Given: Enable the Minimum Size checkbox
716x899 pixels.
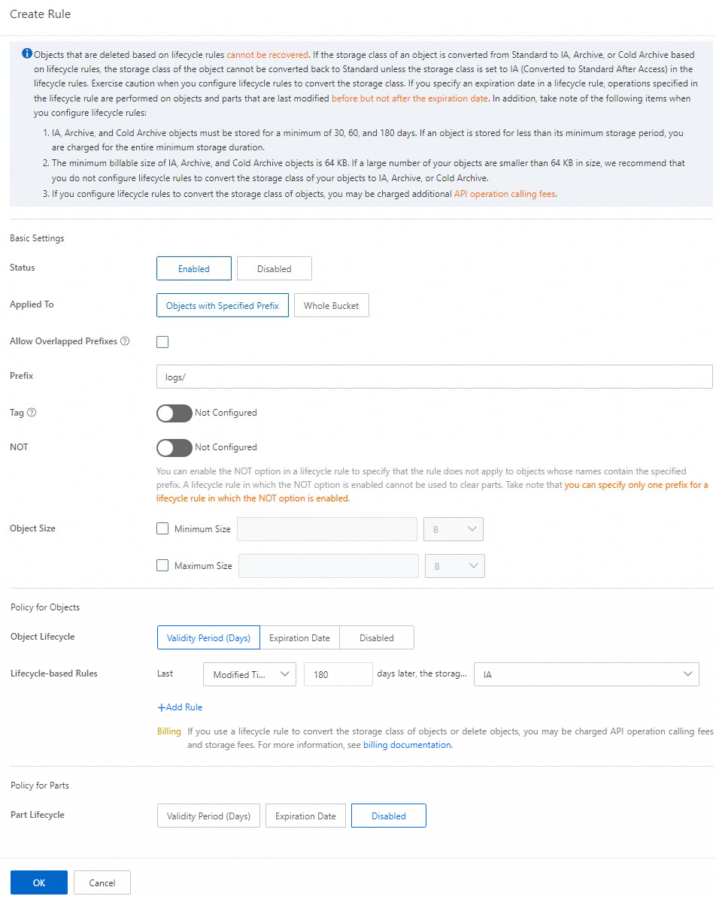Looking at the screenshot, I should point(162,528).
